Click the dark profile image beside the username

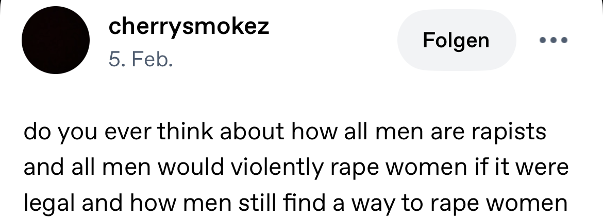pos(55,40)
